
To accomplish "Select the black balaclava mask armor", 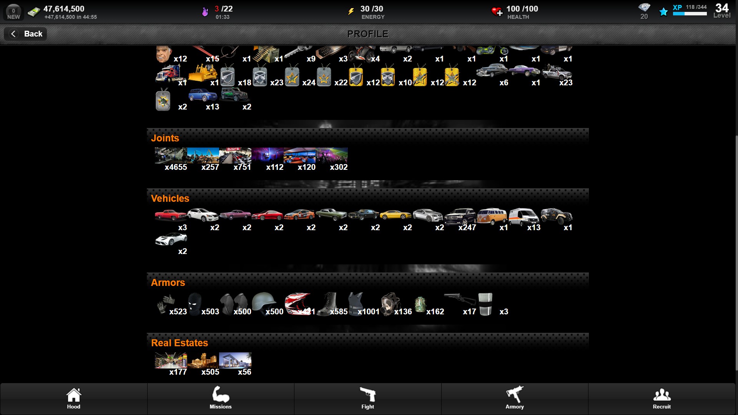I will [194, 304].
